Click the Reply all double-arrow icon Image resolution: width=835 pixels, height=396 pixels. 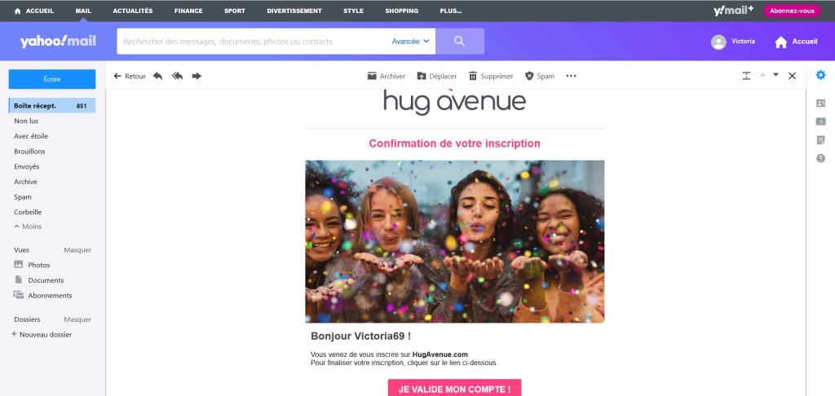177,76
